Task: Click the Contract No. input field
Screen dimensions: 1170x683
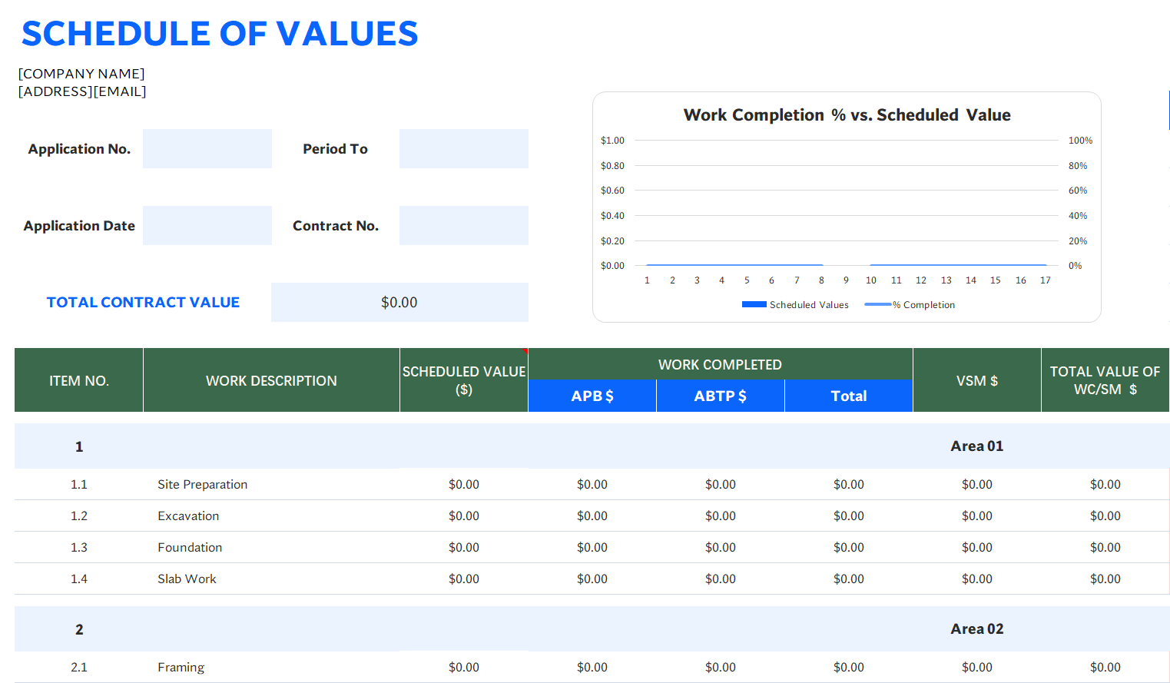Action: (464, 225)
